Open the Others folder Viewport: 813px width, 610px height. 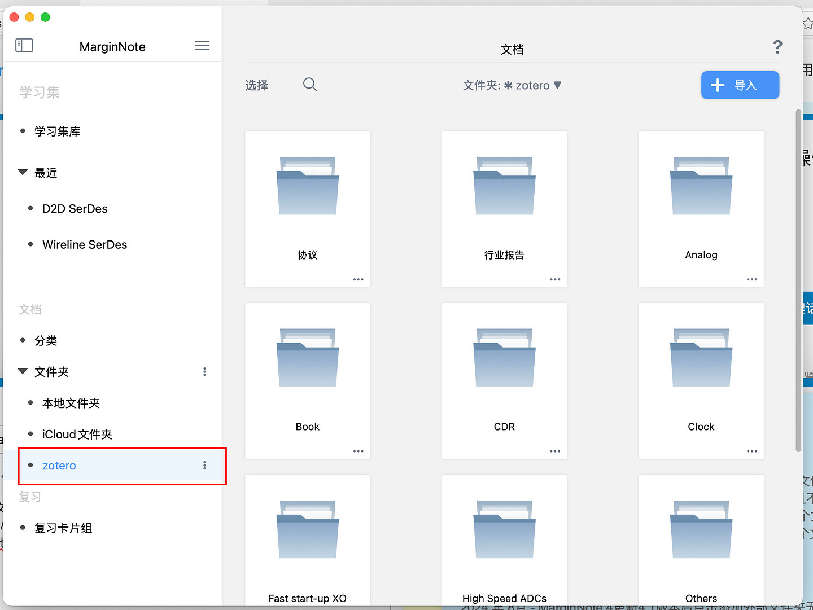(701, 540)
